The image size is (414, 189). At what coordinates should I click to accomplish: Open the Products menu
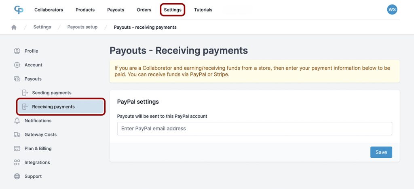pyautogui.click(x=85, y=10)
